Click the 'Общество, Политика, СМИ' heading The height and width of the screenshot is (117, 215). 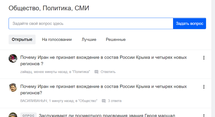[x=49, y=8]
